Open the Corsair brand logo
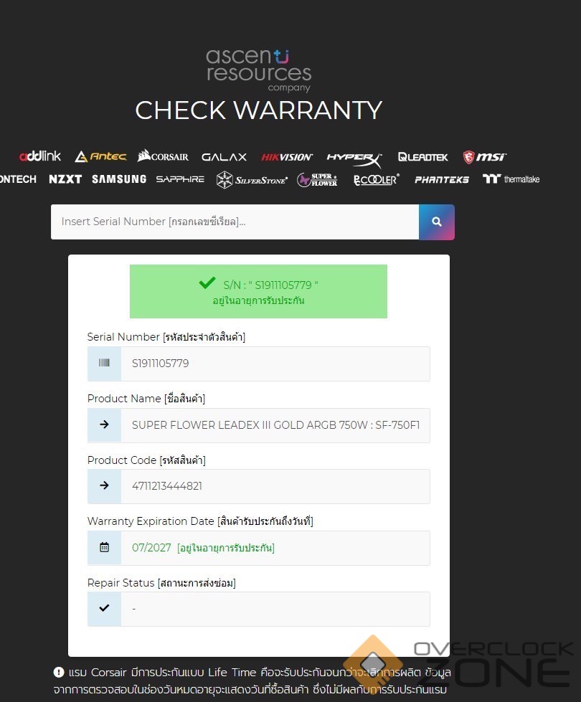This screenshot has height=702, width=581. coord(163,156)
